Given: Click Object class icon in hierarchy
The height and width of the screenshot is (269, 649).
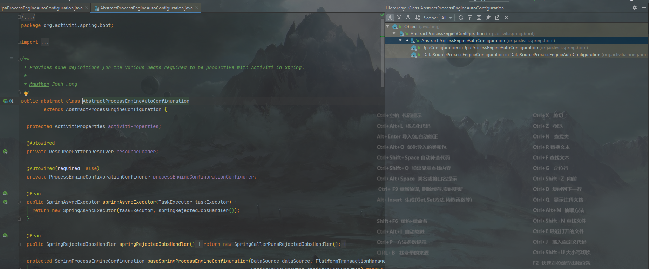Looking at the screenshot, I should click(395, 27).
